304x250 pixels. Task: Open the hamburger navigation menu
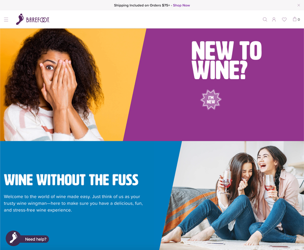coord(6,19)
